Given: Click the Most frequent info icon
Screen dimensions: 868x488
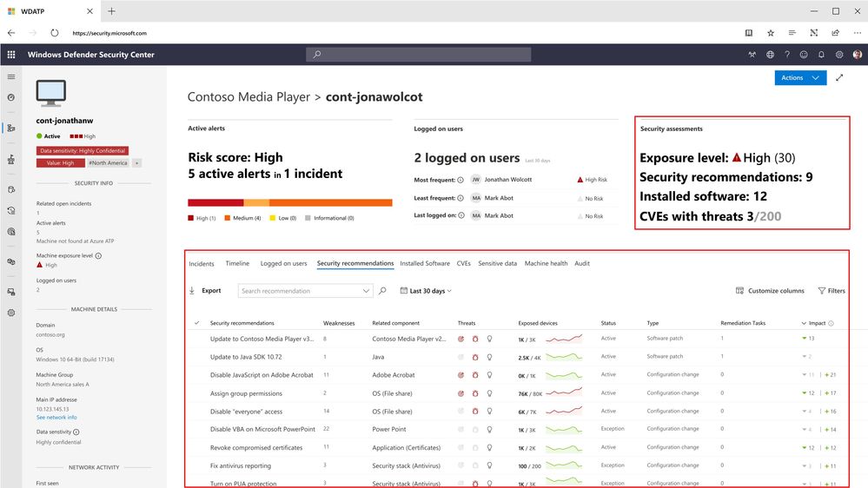Looking at the screenshot, I should (461, 180).
